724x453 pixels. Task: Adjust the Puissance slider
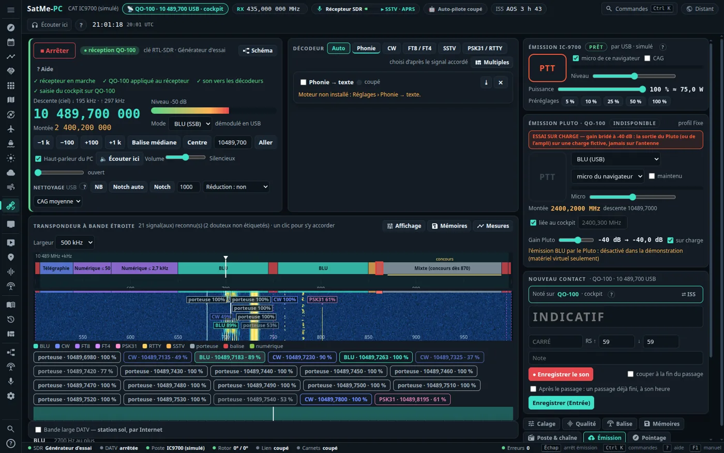[602, 89]
